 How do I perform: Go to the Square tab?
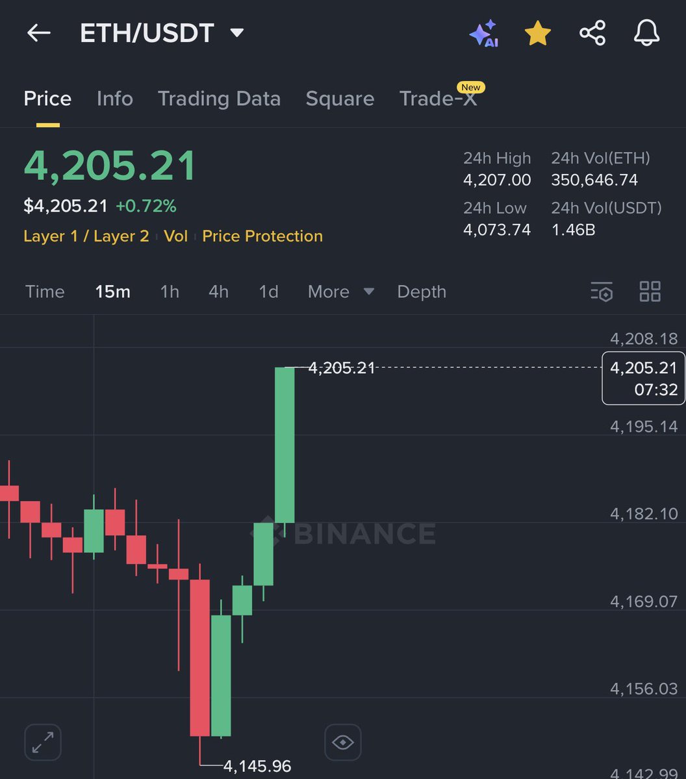(340, 99)
